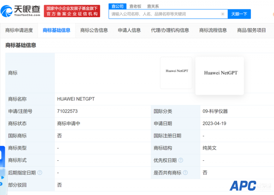This screenshot has height=195, width=274.
Task: Switch to the 查老板 search tab
Action: [135, 6]
